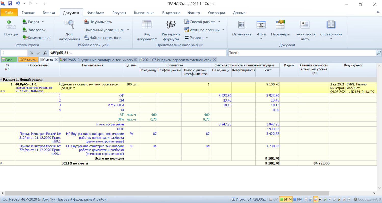Viewport: 382px width, 203px height.
Task: Open Доп. информация for the position
Action: [69, 30]
